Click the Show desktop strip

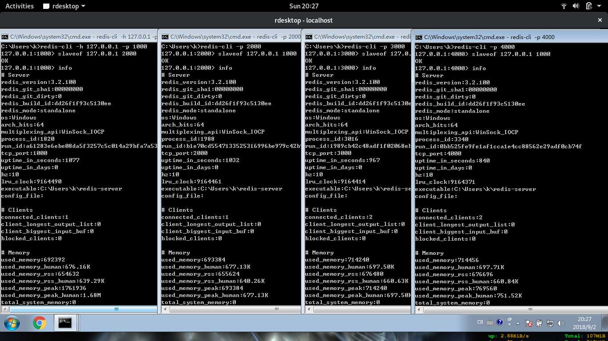[x=604, y=323]
